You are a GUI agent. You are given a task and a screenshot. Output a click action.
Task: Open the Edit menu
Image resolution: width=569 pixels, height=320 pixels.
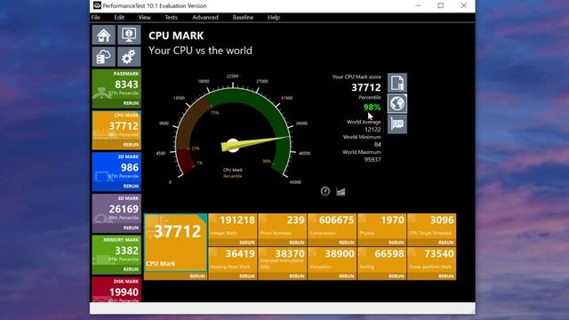click(119, 18)
